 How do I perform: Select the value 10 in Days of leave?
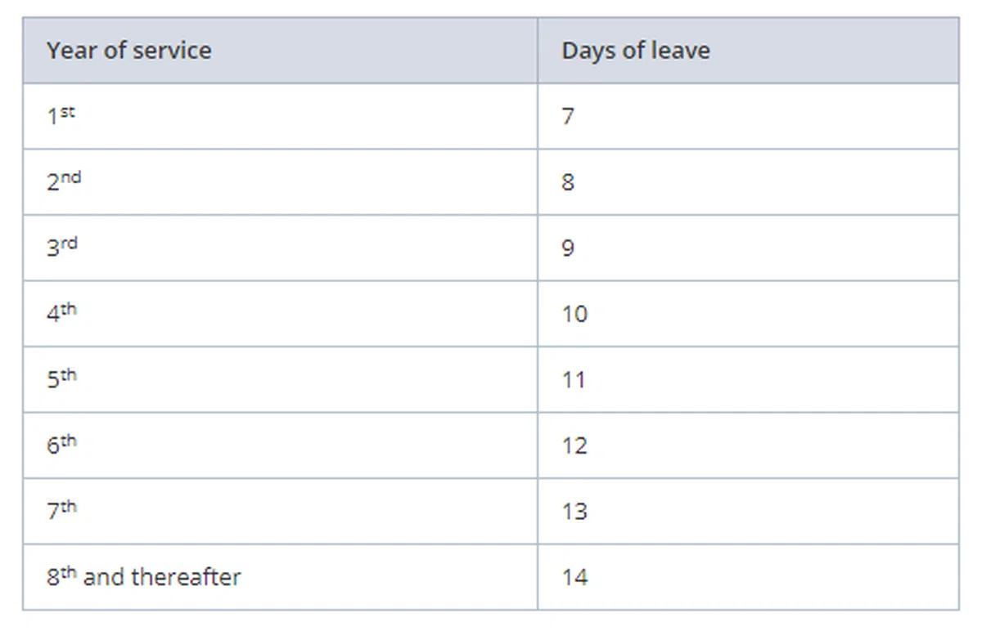click(574, 314)
